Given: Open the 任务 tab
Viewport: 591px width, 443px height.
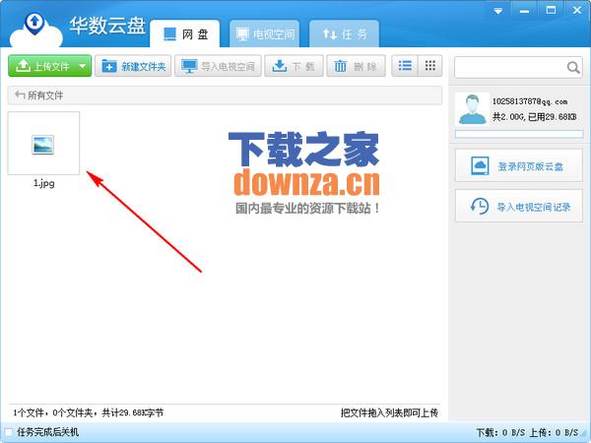Looking at the screenshot, I should [344, 33].
